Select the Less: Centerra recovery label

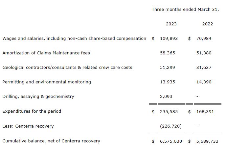[28, 126]
